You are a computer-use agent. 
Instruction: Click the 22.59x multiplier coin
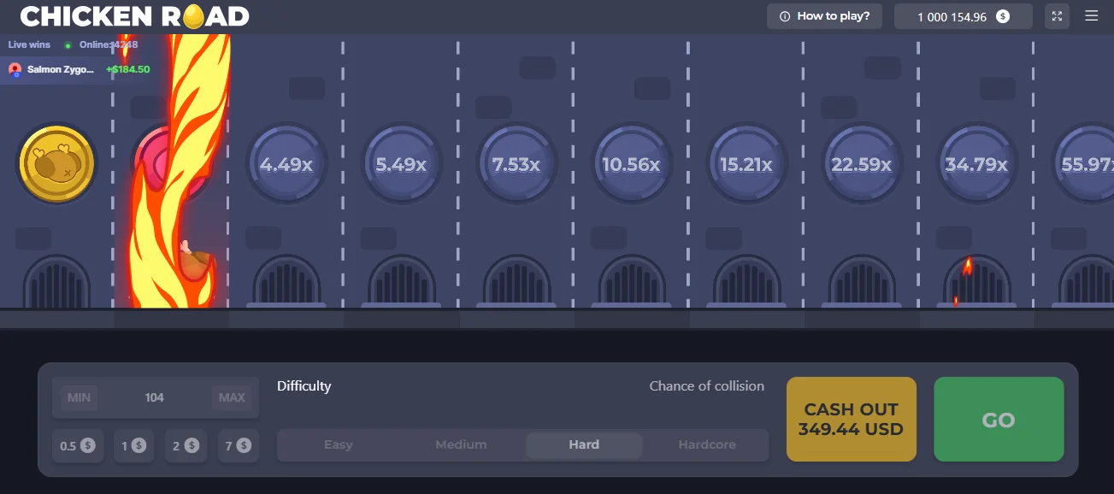pyautogui.click(x=861, y=164)
